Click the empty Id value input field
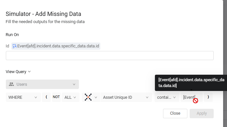Viewport: 227px width, 127px height. 110,56
